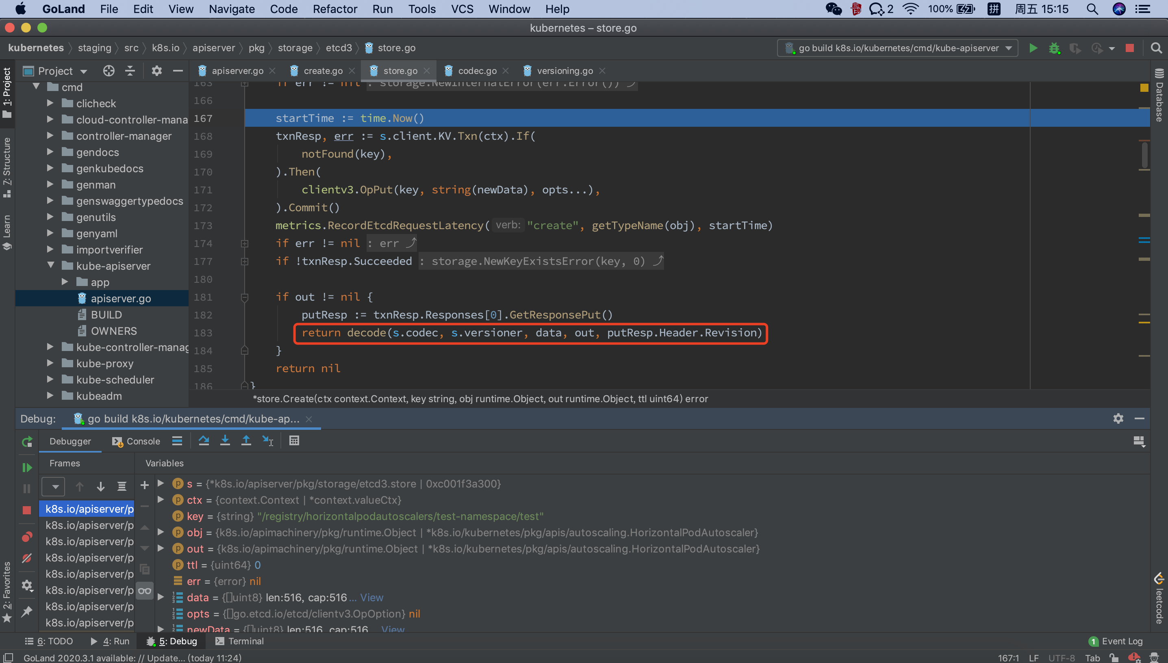The height and width of the screenshot is (663, 1168).
Task: Toggle folding at line 181
Action: click(x=245, y=297)
